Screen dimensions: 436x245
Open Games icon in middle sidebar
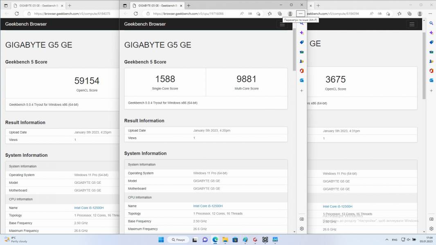(302, 61)
